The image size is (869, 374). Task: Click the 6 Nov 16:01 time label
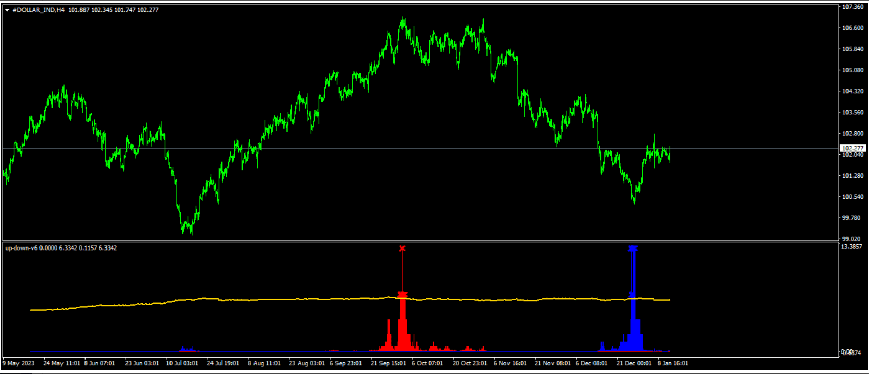(x=510, y=363)
